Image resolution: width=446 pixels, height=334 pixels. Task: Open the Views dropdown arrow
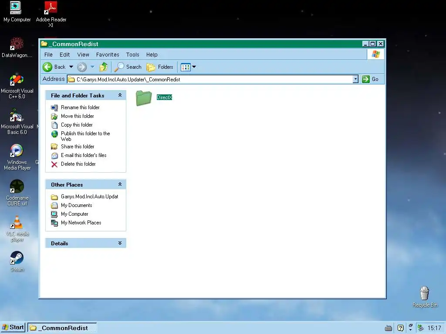(194, 67)
